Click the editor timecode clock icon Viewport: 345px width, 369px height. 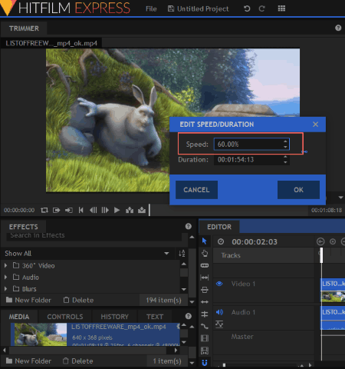coord(221,241)
